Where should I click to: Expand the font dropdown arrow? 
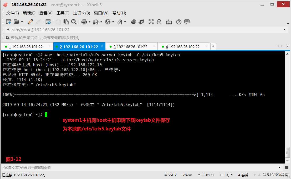click(125, 22)
